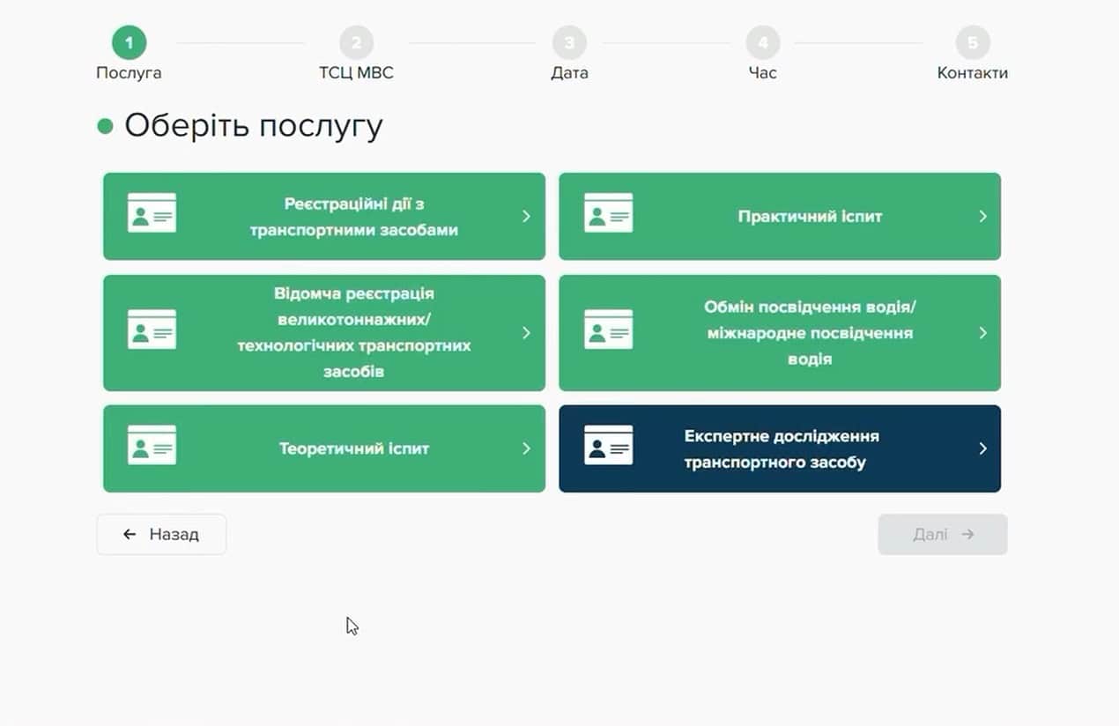
Task: Click the ТСЦ МВС step label
Action: (x=356, y=73)
